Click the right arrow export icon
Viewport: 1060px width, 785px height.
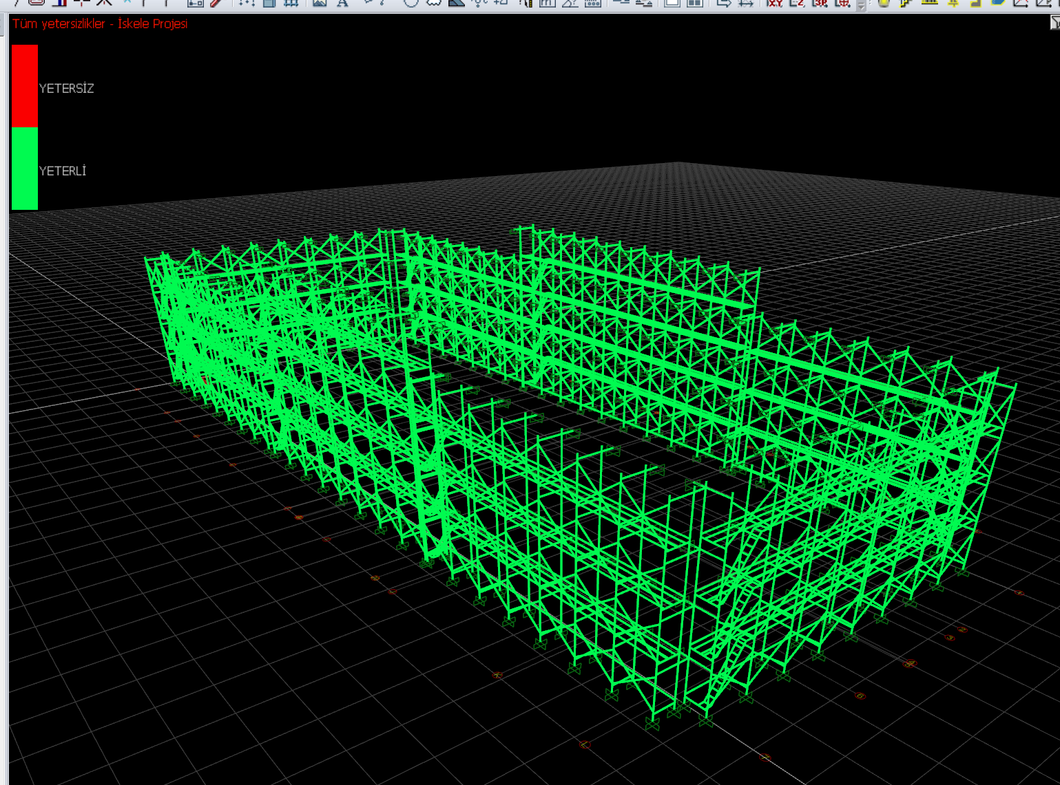coord(723,3)
